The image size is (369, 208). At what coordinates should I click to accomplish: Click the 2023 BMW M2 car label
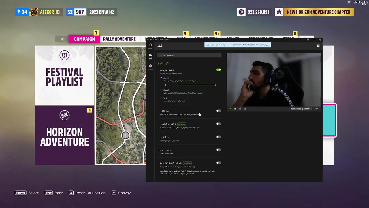pyautogui.click(x=101, y=12)
